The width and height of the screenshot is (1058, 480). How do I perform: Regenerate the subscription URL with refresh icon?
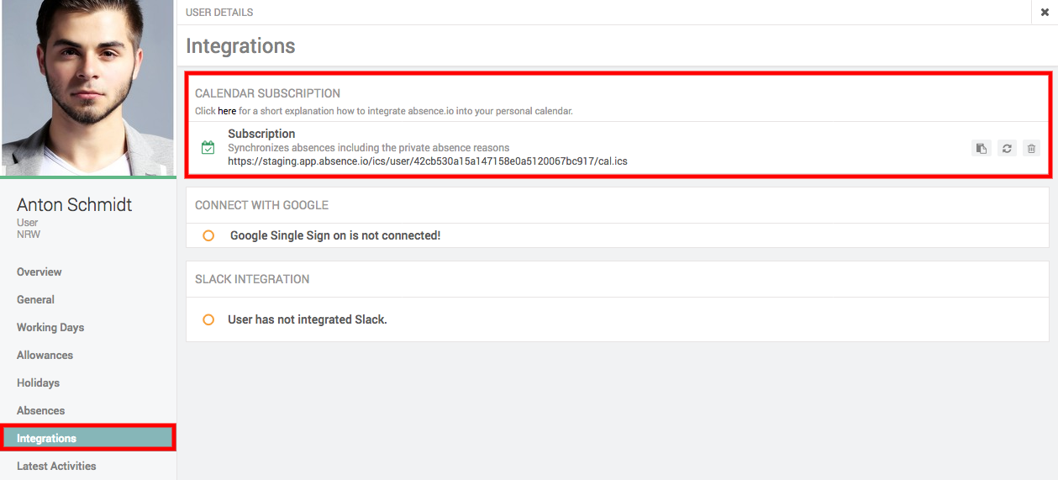pos(1007,149)
